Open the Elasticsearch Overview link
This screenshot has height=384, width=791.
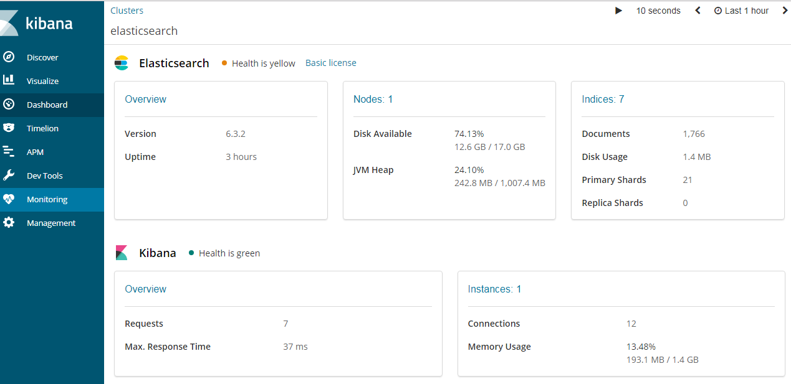point(145,99)
